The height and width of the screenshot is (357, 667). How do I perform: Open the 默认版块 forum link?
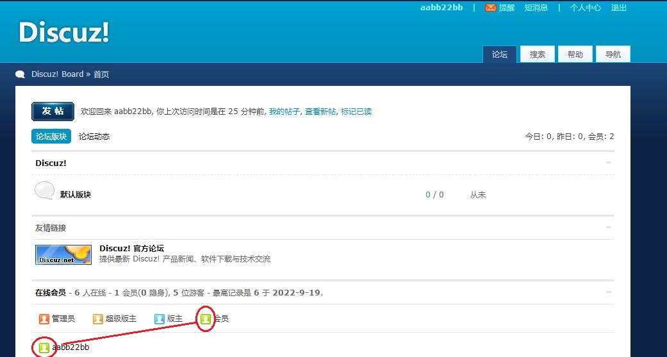pos(76,195)
